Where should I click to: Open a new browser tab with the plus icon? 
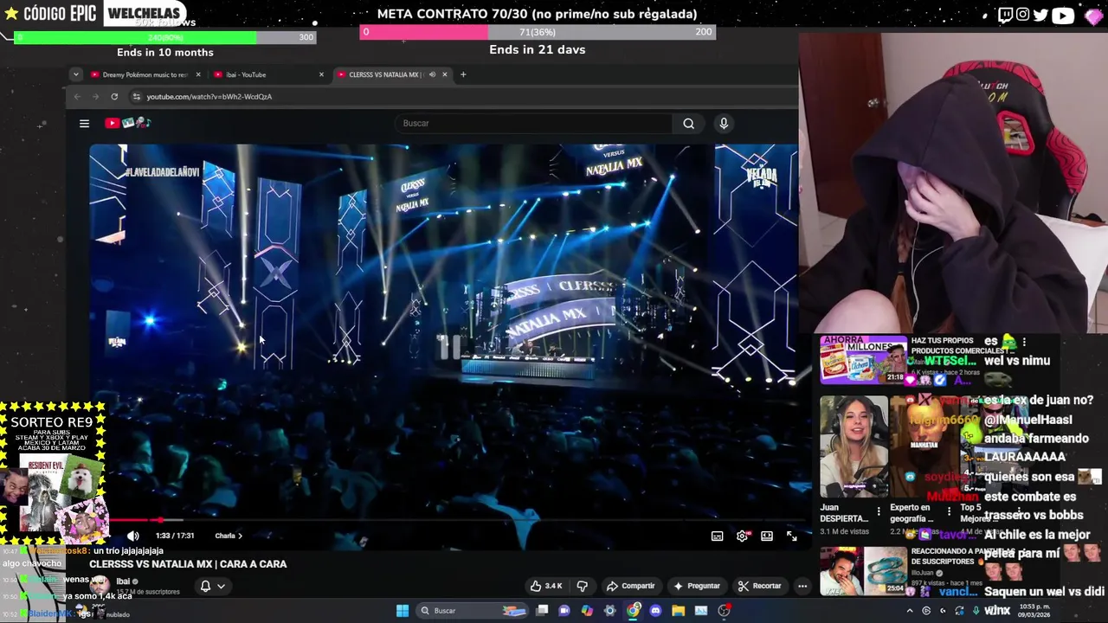point(463,74)
